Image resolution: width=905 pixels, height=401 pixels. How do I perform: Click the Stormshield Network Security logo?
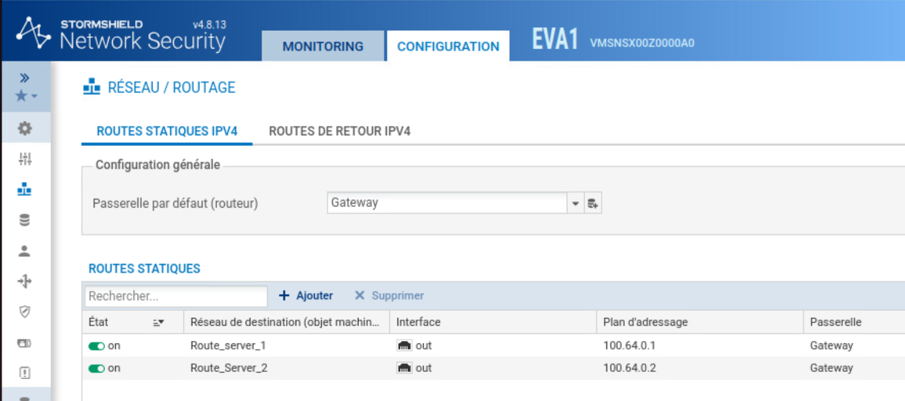121,34
